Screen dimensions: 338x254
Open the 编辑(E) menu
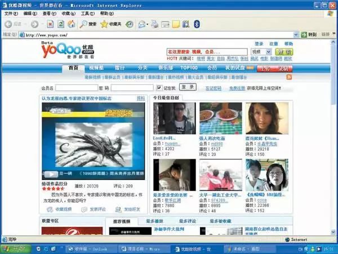30,14
